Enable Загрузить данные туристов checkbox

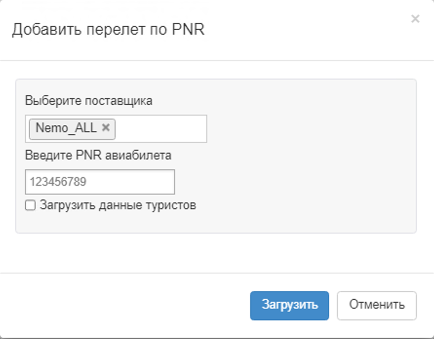pyautogui.click(x=30, y=206)
